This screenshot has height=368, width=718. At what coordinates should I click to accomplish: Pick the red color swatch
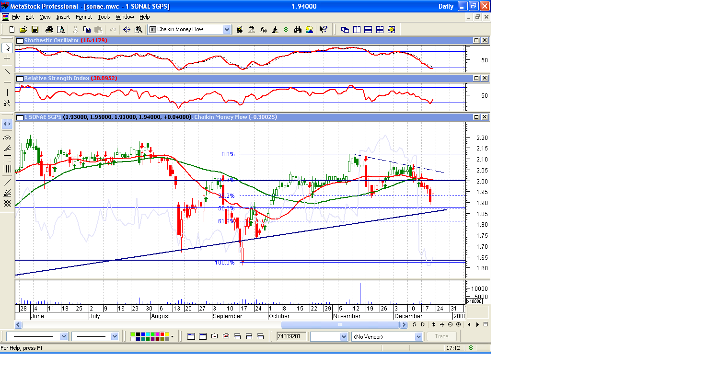(x=161, y=334)
